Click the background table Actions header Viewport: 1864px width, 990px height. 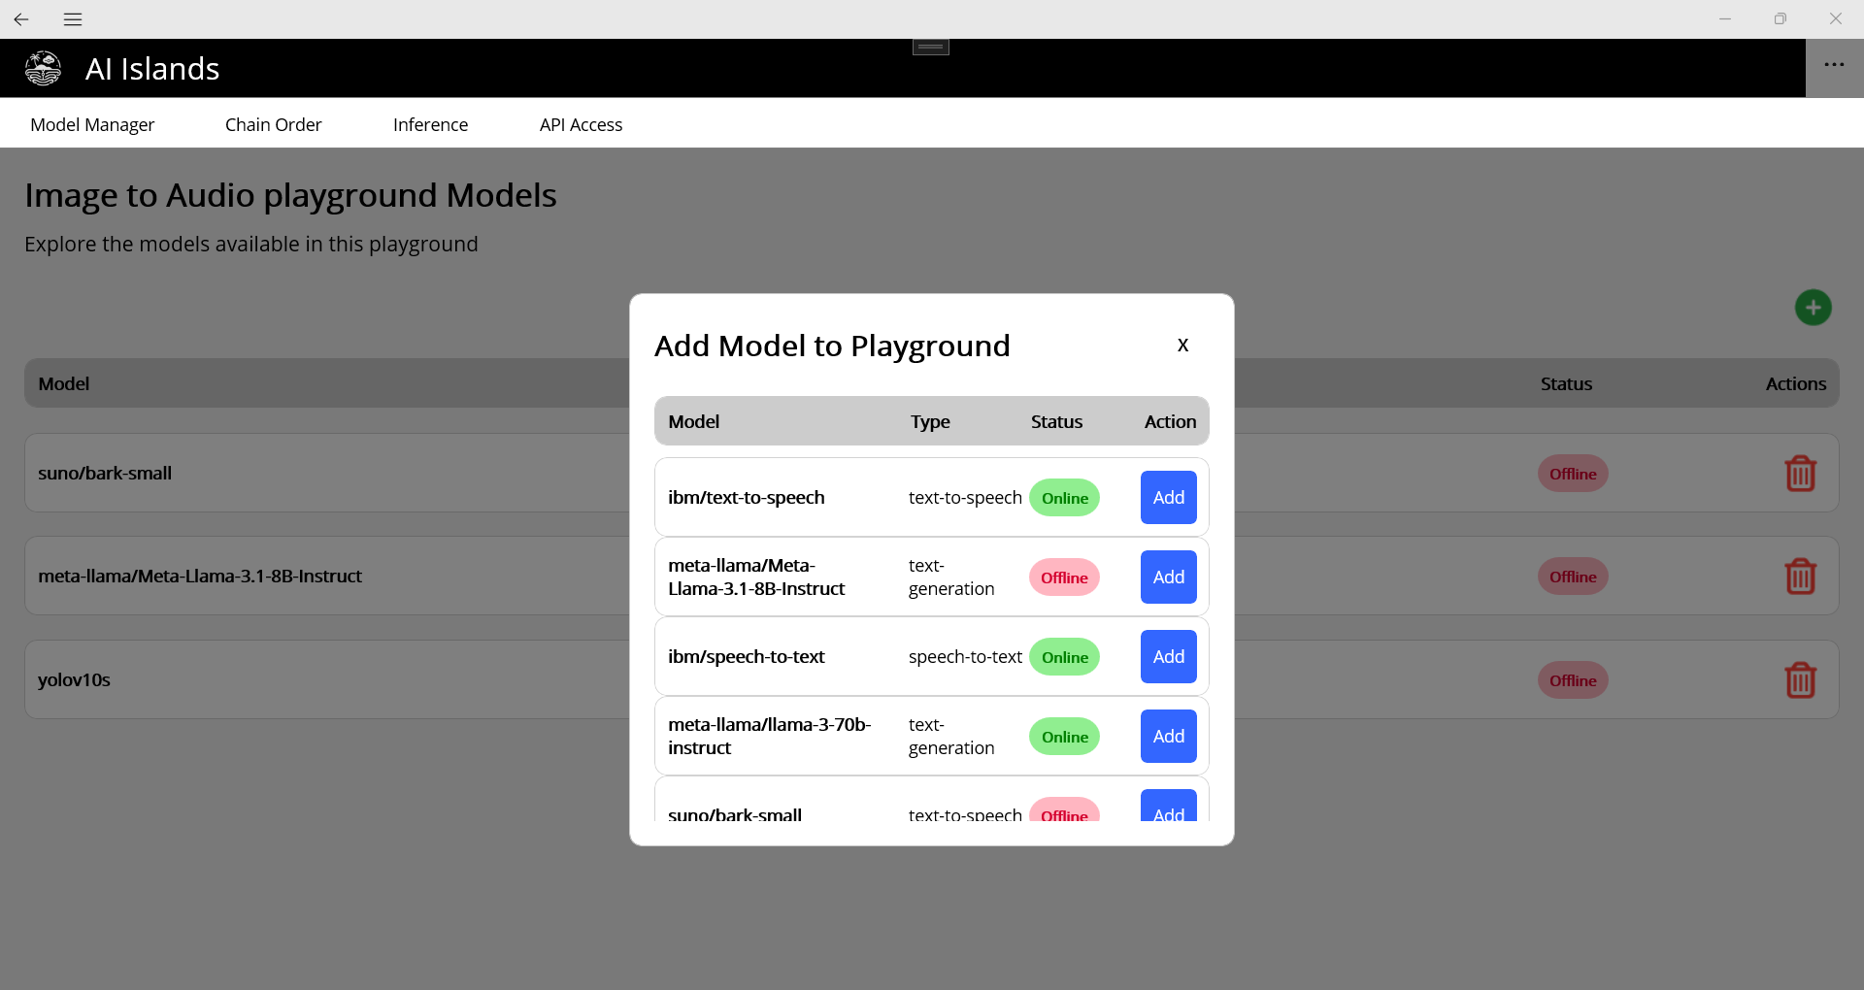coord(1795,383)
